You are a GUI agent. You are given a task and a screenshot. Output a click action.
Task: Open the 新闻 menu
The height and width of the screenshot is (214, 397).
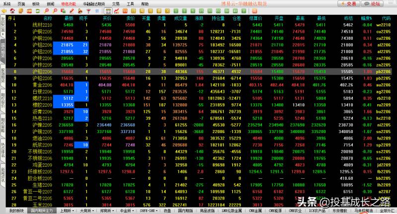click(x=51, y=4)
